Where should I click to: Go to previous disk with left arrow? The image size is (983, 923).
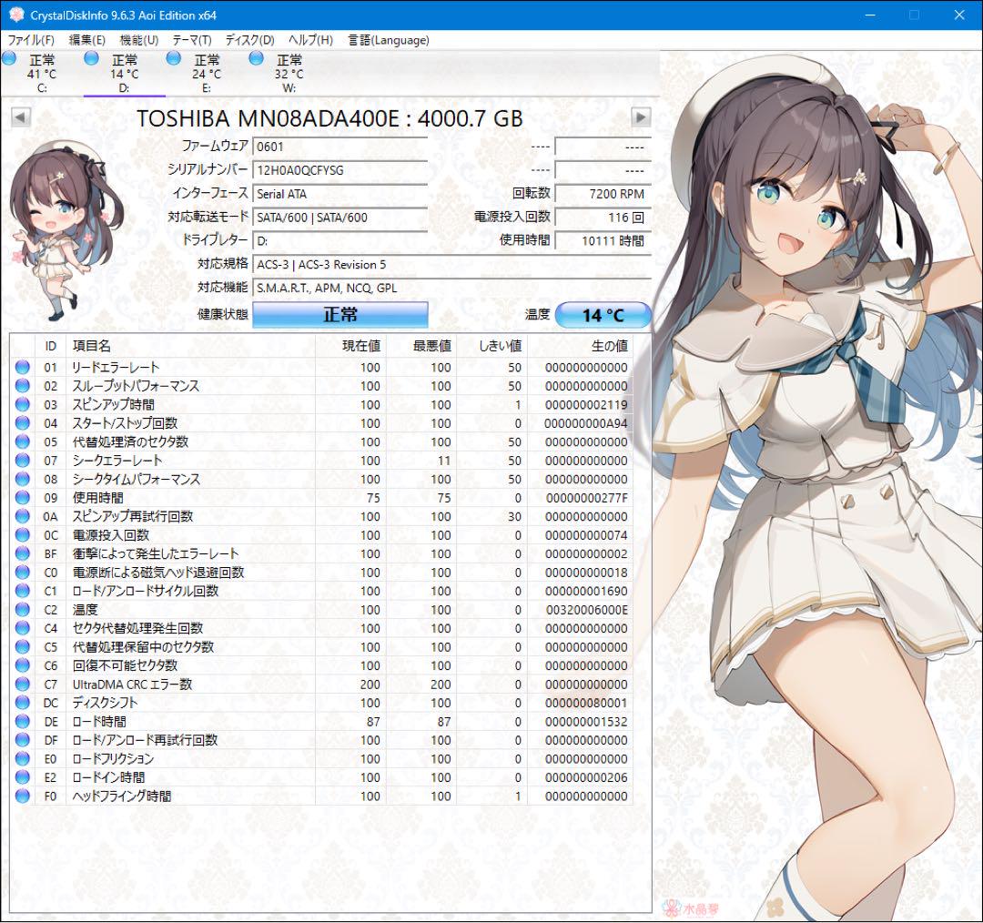[21, 117]
